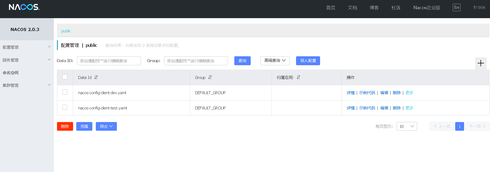Sort by 归属应用 column arrows
Viewport: 490px width, 172px height.
click(x=298, y=77)
